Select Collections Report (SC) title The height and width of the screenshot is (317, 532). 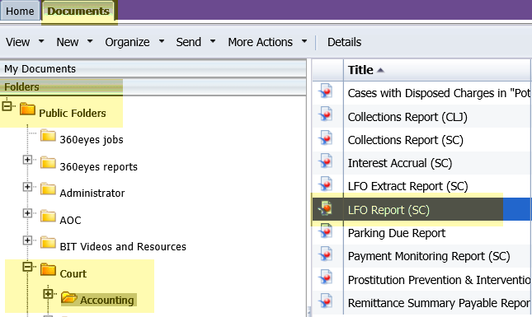click(406, 140)
